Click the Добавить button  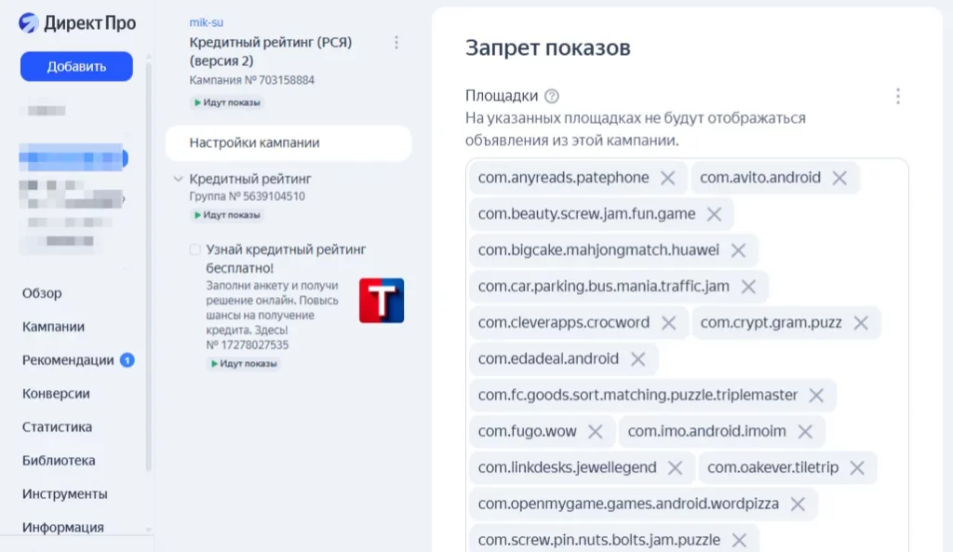pyautogui.click(x=75, y=66)
